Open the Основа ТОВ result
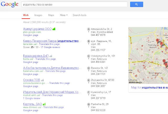The height and width of the screenshot is (114, 168). tap(31, 80)
